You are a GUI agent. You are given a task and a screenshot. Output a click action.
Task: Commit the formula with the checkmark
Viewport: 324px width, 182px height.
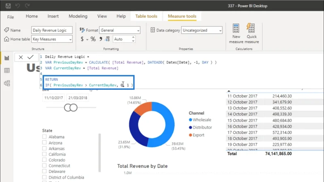click(x=31, y=57)
